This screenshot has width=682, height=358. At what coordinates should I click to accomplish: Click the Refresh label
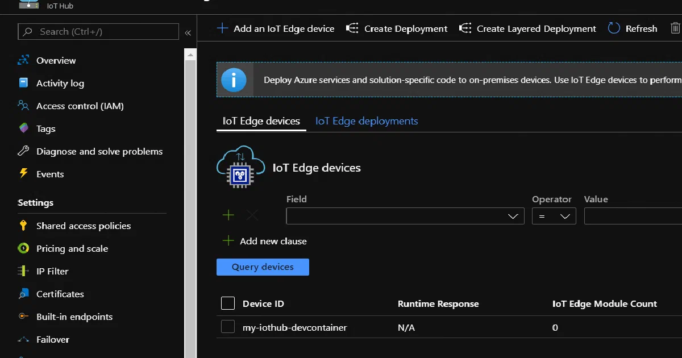[642, 28]
